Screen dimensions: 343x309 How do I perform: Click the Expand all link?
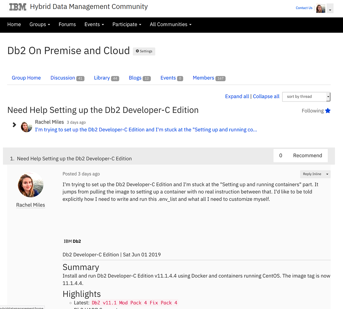pos(237,96)
